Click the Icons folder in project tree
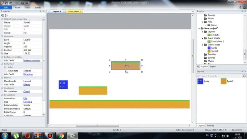The image size is (247, 139). click(209, 25)
